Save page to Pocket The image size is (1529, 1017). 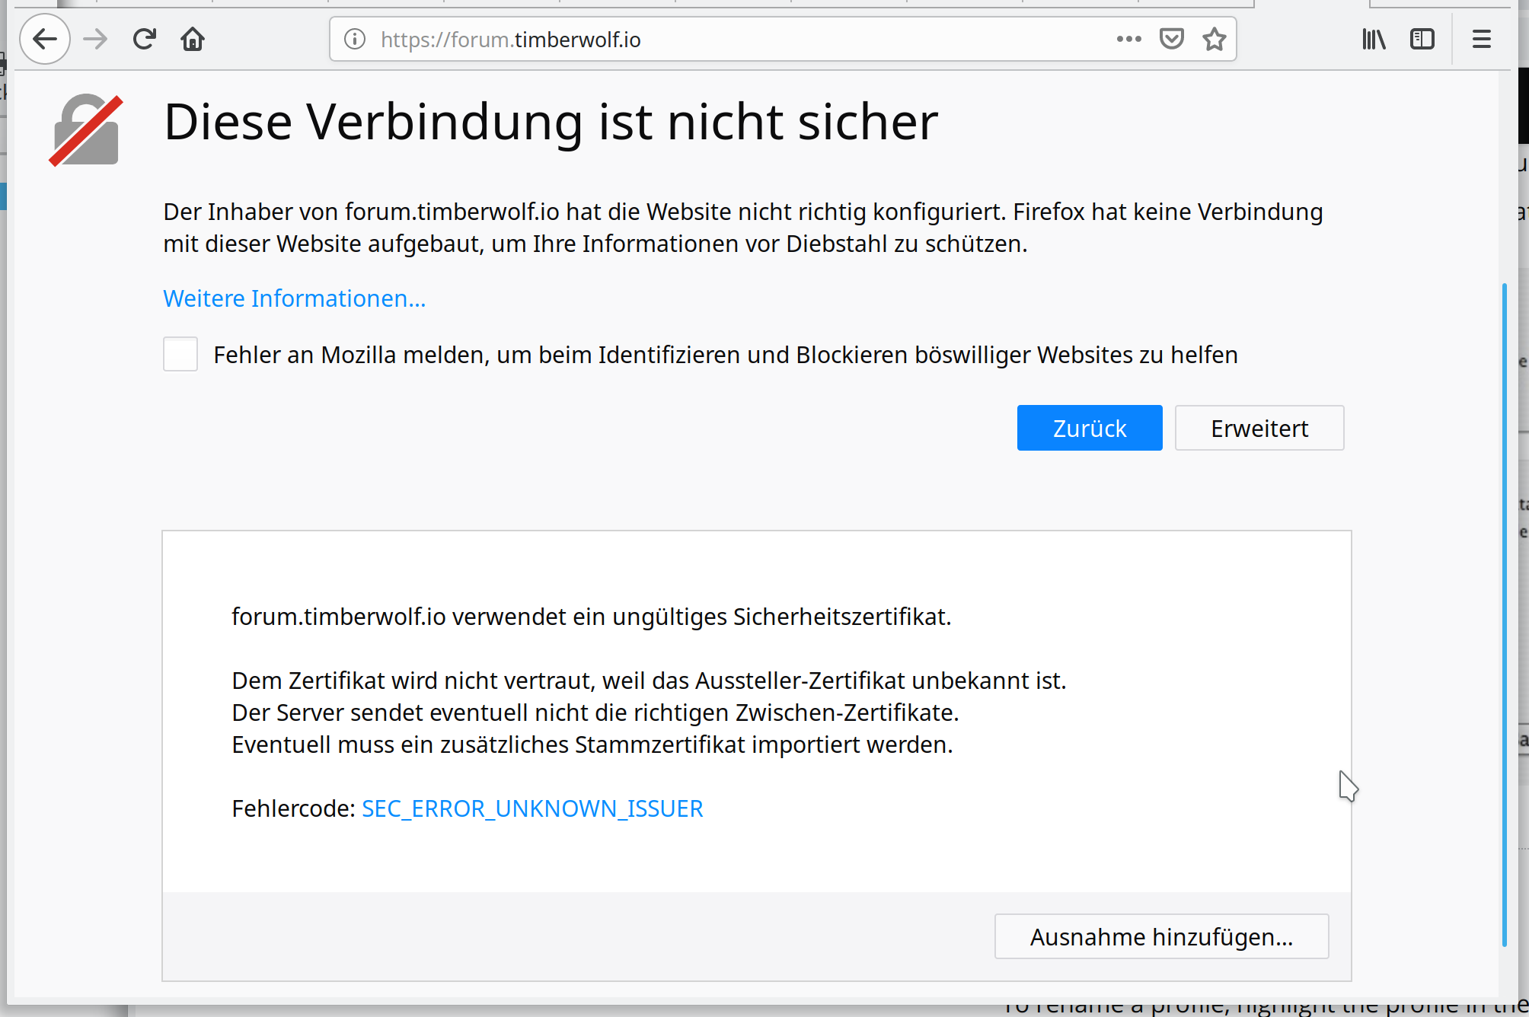tap(1171, 39)
